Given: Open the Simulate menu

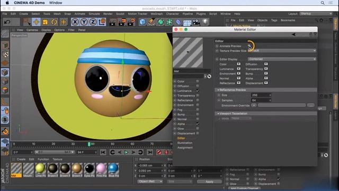Looking at the screenshot, I should pyautogui.click(x=94, y=14).
